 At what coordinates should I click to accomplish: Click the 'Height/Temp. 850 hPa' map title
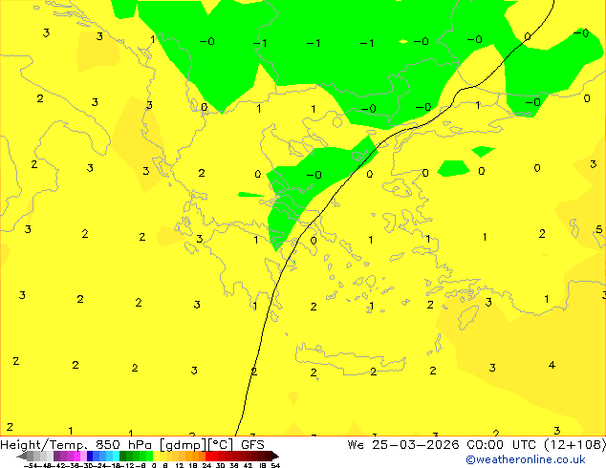pyautogui.click(x=78, y=445)
